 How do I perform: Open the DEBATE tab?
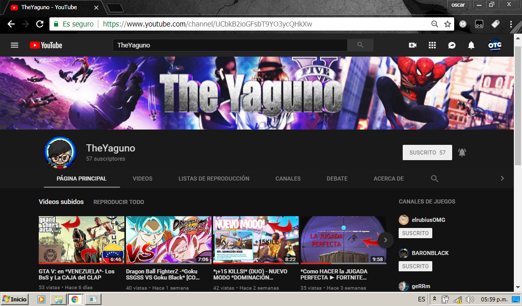point(336,178)
